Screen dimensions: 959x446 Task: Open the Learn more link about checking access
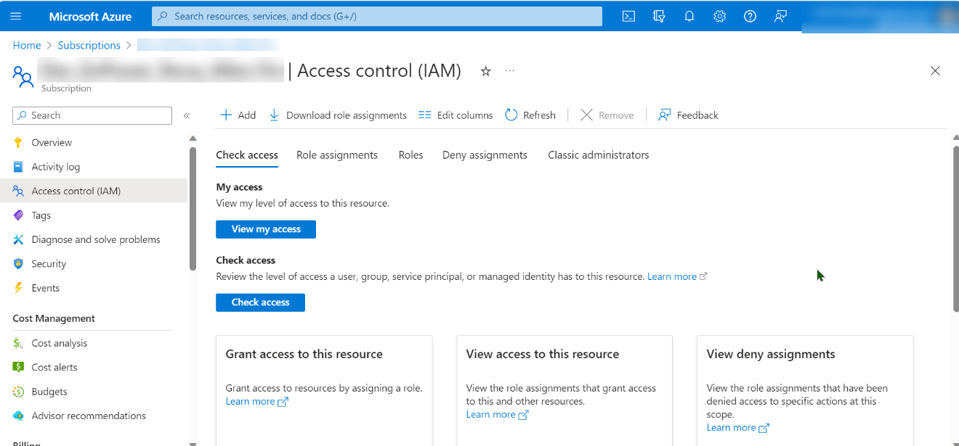click(x=672, y=276)
